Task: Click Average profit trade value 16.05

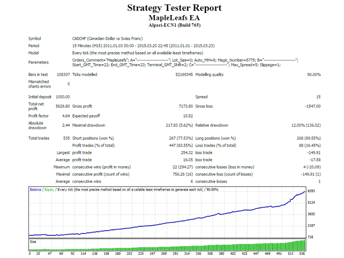Action: coord(188,160)
